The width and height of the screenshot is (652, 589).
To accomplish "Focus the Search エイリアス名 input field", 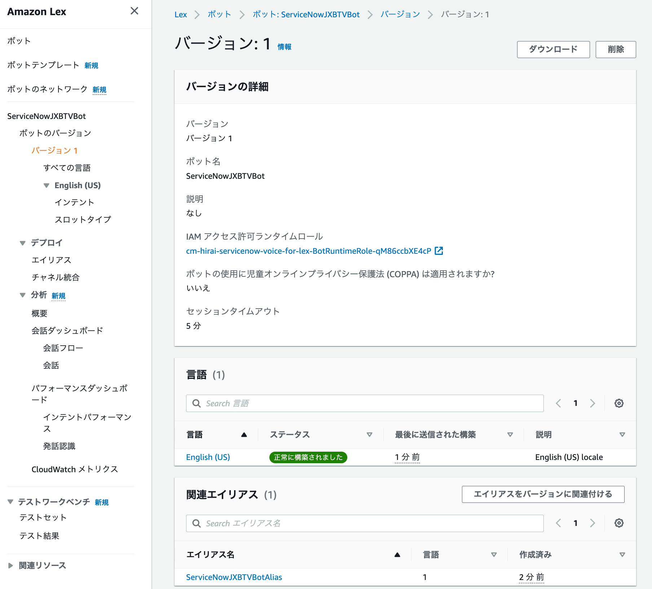I will 365,523.
